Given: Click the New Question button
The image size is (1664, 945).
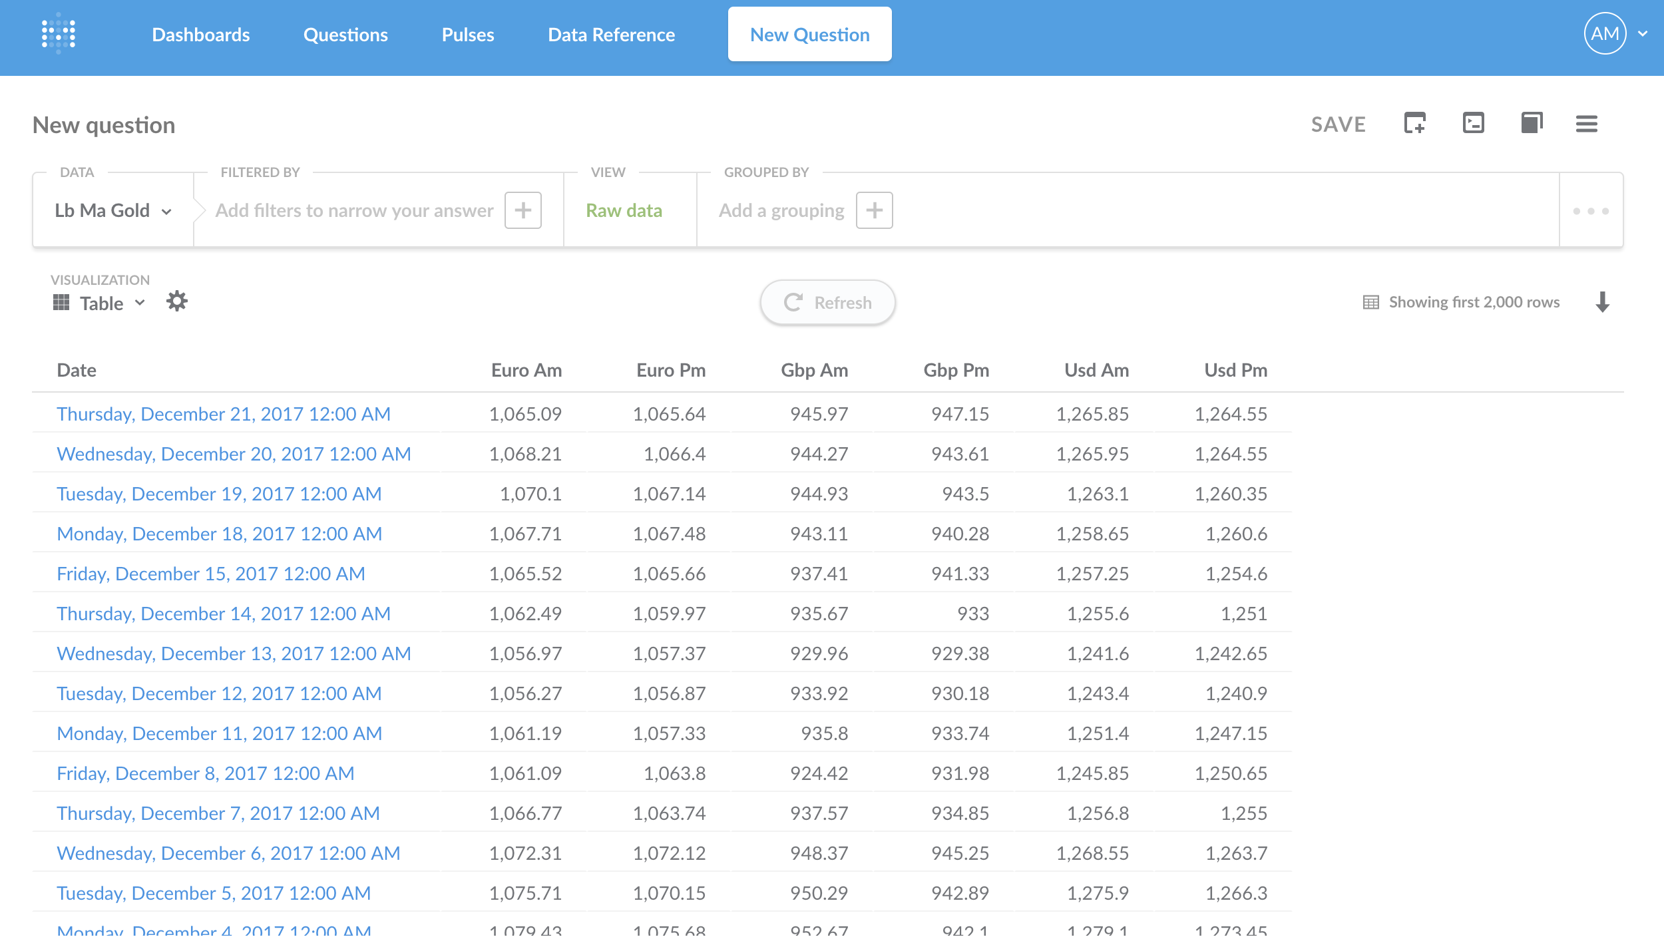Looking at the screenshot, I should 809,35.
